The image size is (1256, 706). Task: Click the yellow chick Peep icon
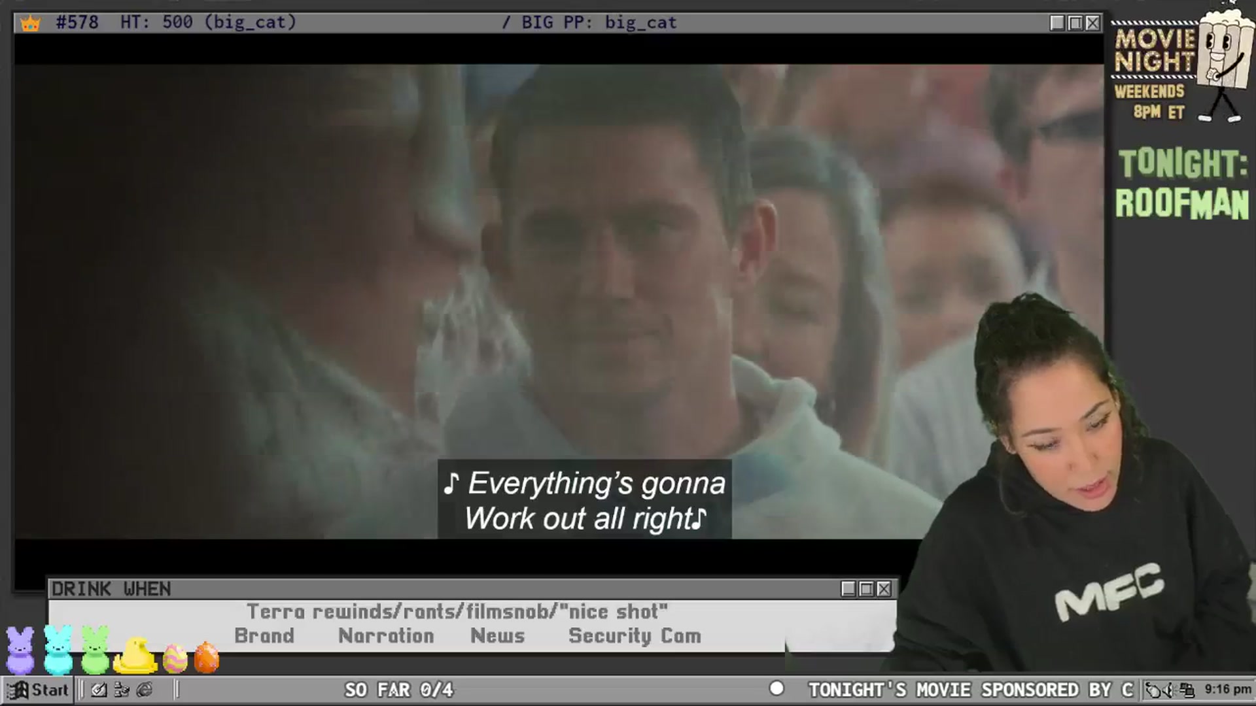pyautogui.click(x=135, y=656)
